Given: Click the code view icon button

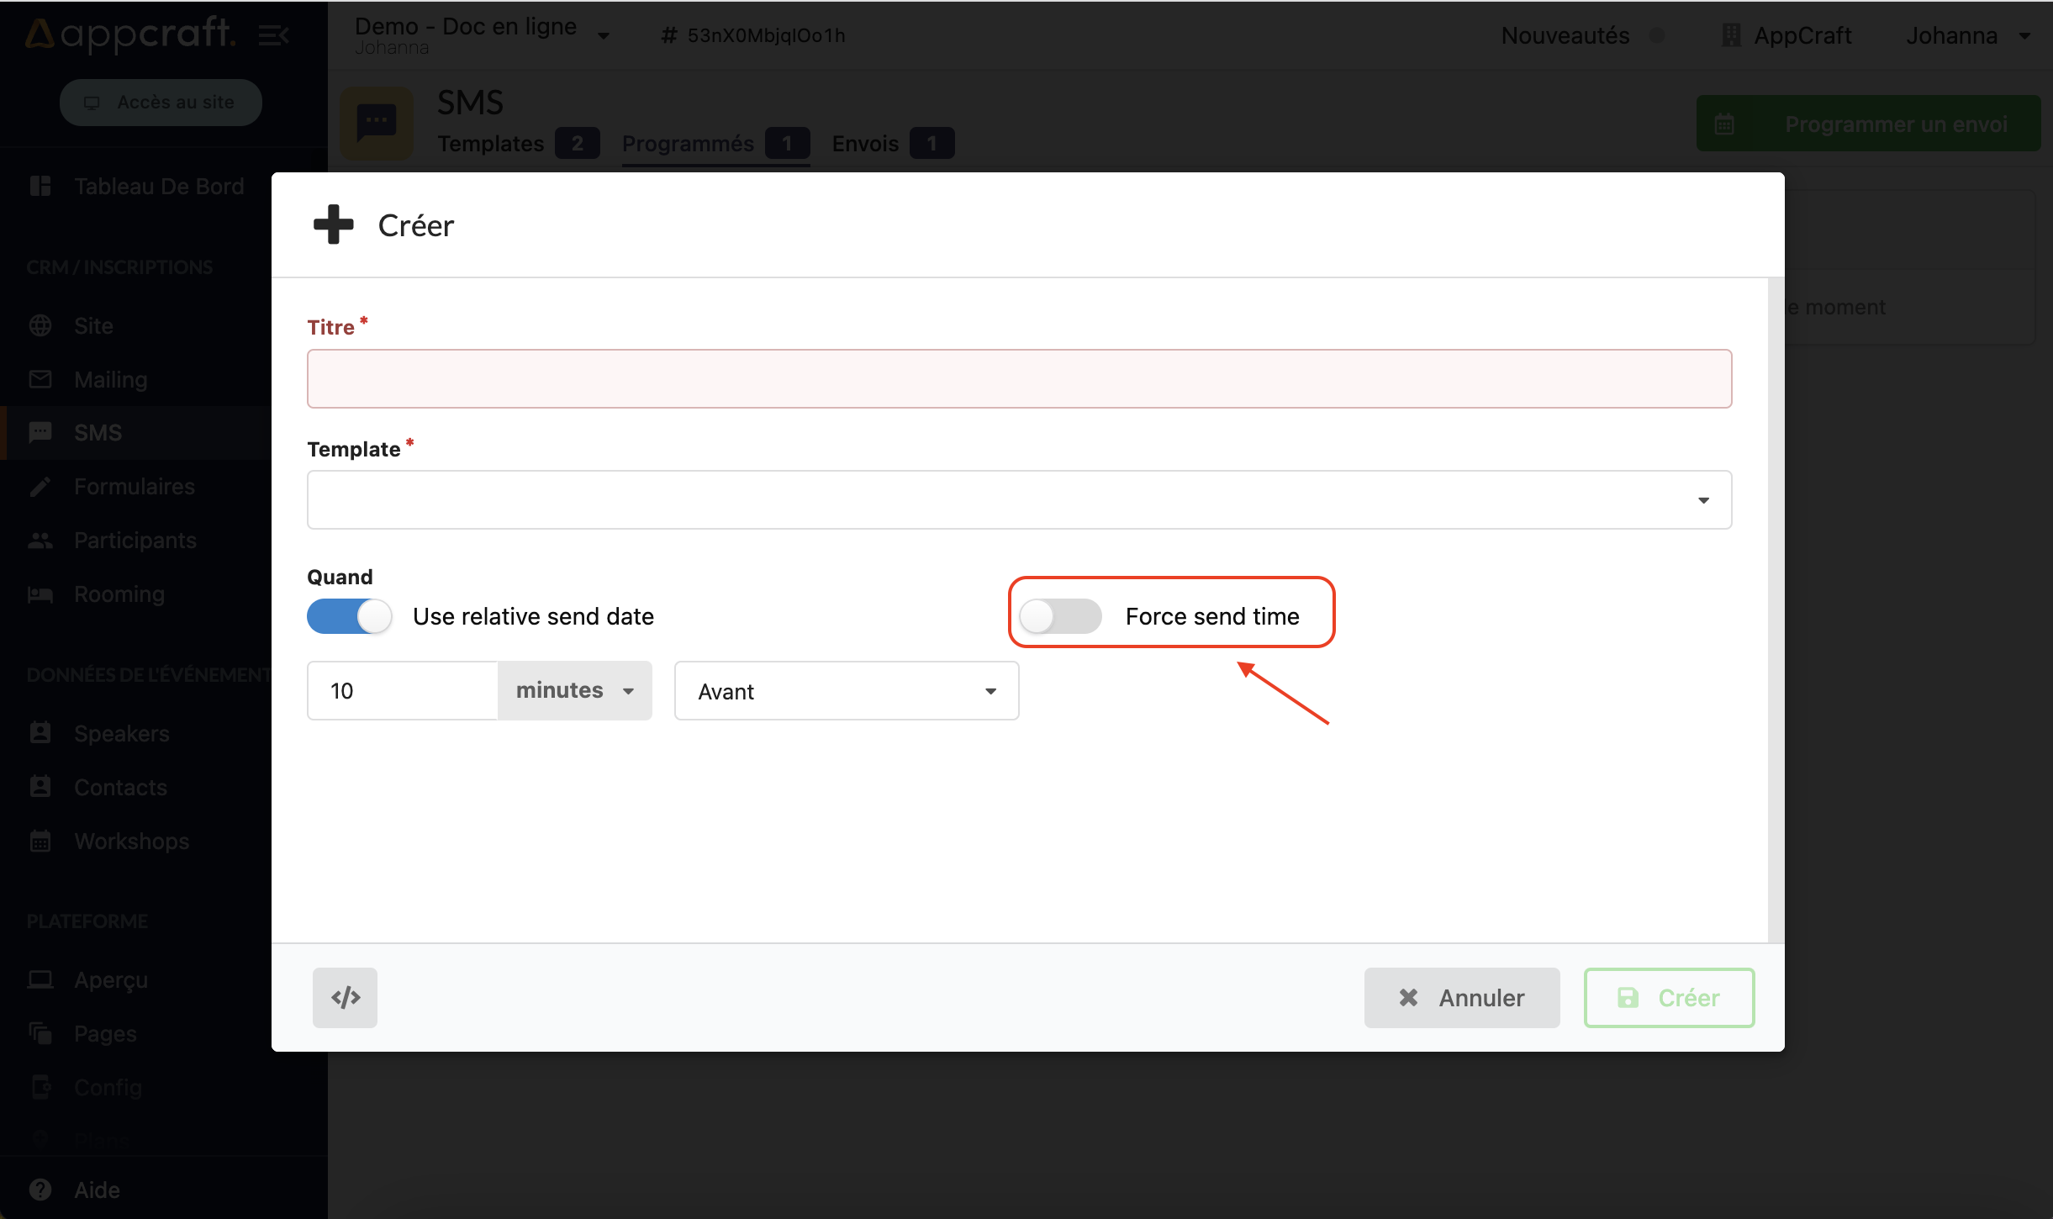Looking at the screenshot, I should pyautogui.click(x=345, y=997).
